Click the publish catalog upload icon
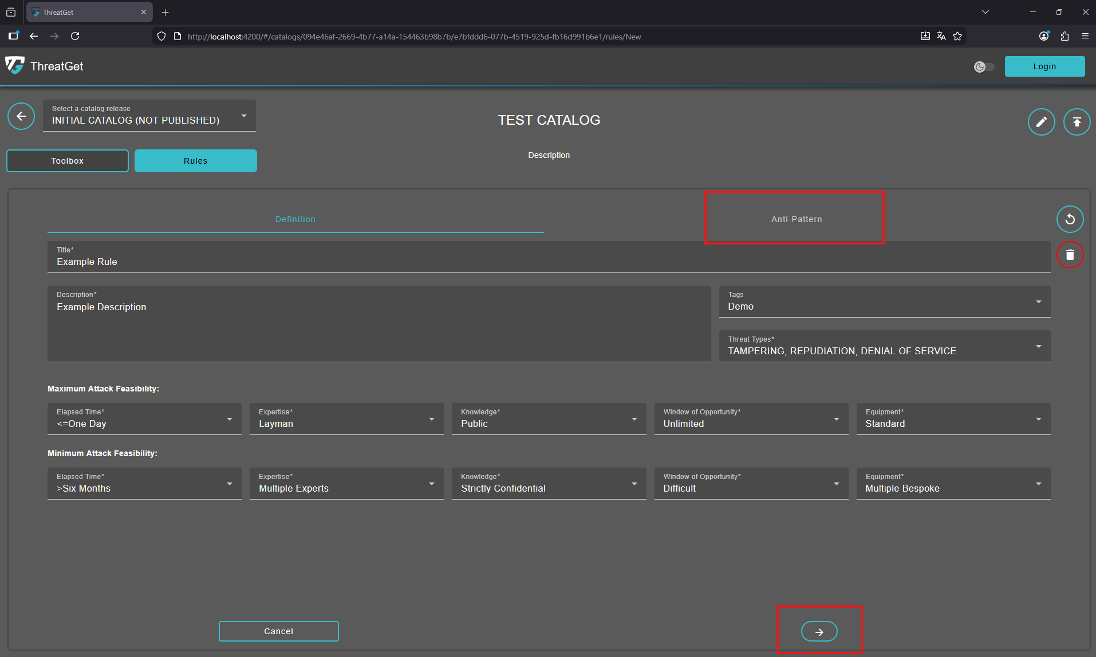The image size is (1096, 657). click(x=1077, y=121)
